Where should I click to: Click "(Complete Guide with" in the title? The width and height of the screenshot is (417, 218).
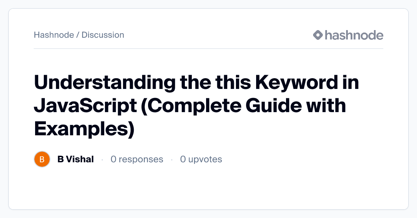(x=244, y=106)
